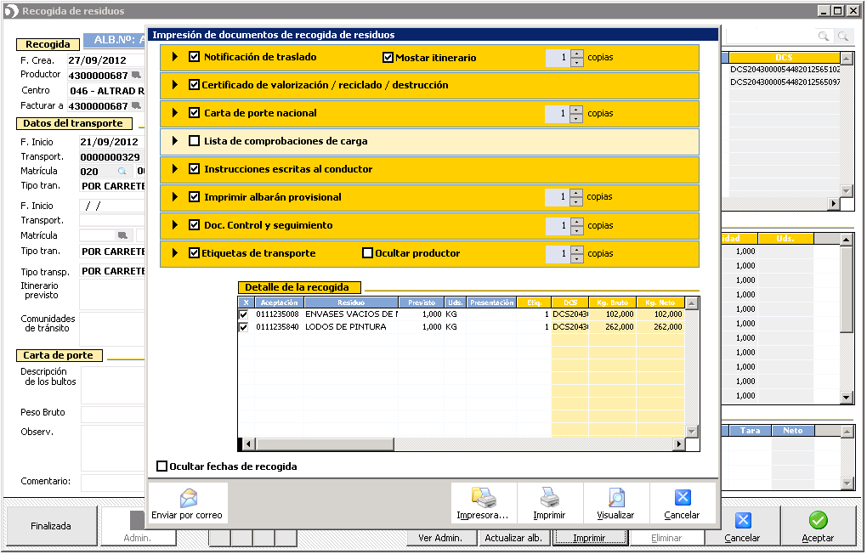Click the Visualizar preview icon
Image resolution: width=867 pixels, height=554 pixels.
point(615,498)
